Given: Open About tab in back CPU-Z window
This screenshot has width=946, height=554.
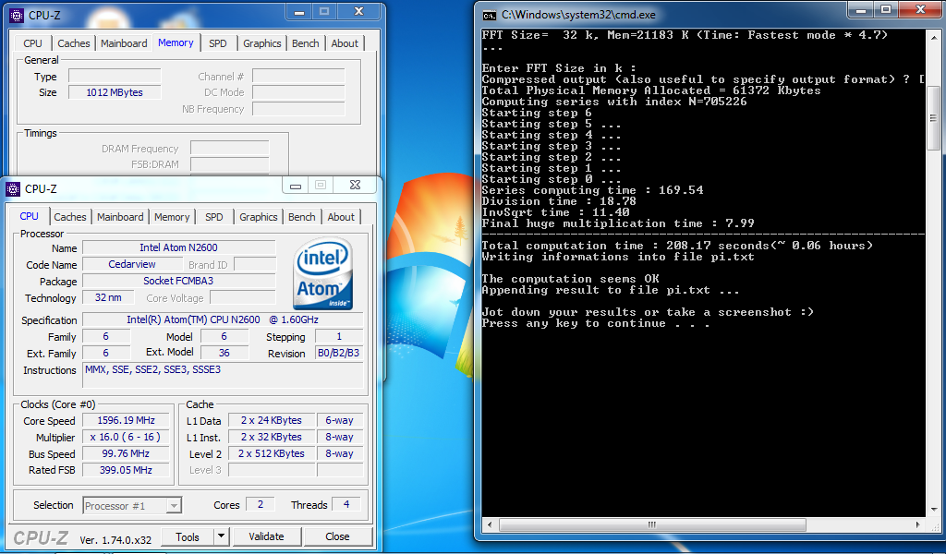Looking at the screenshot, I should [x=345, y=43].
